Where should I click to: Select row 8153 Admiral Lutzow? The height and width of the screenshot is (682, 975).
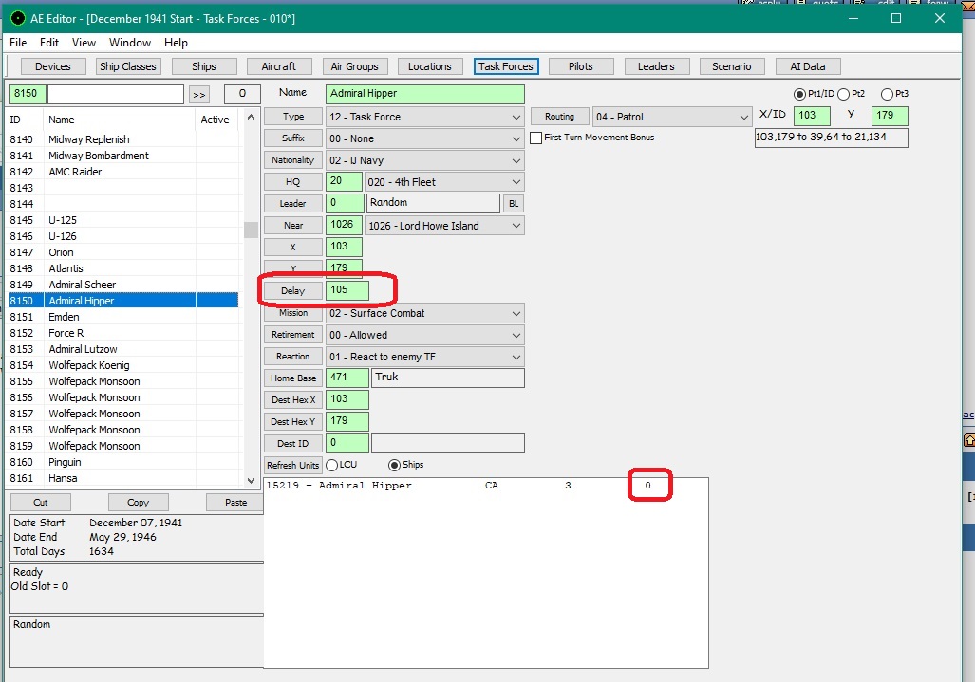pyautogui.click(x=123, y=349)
